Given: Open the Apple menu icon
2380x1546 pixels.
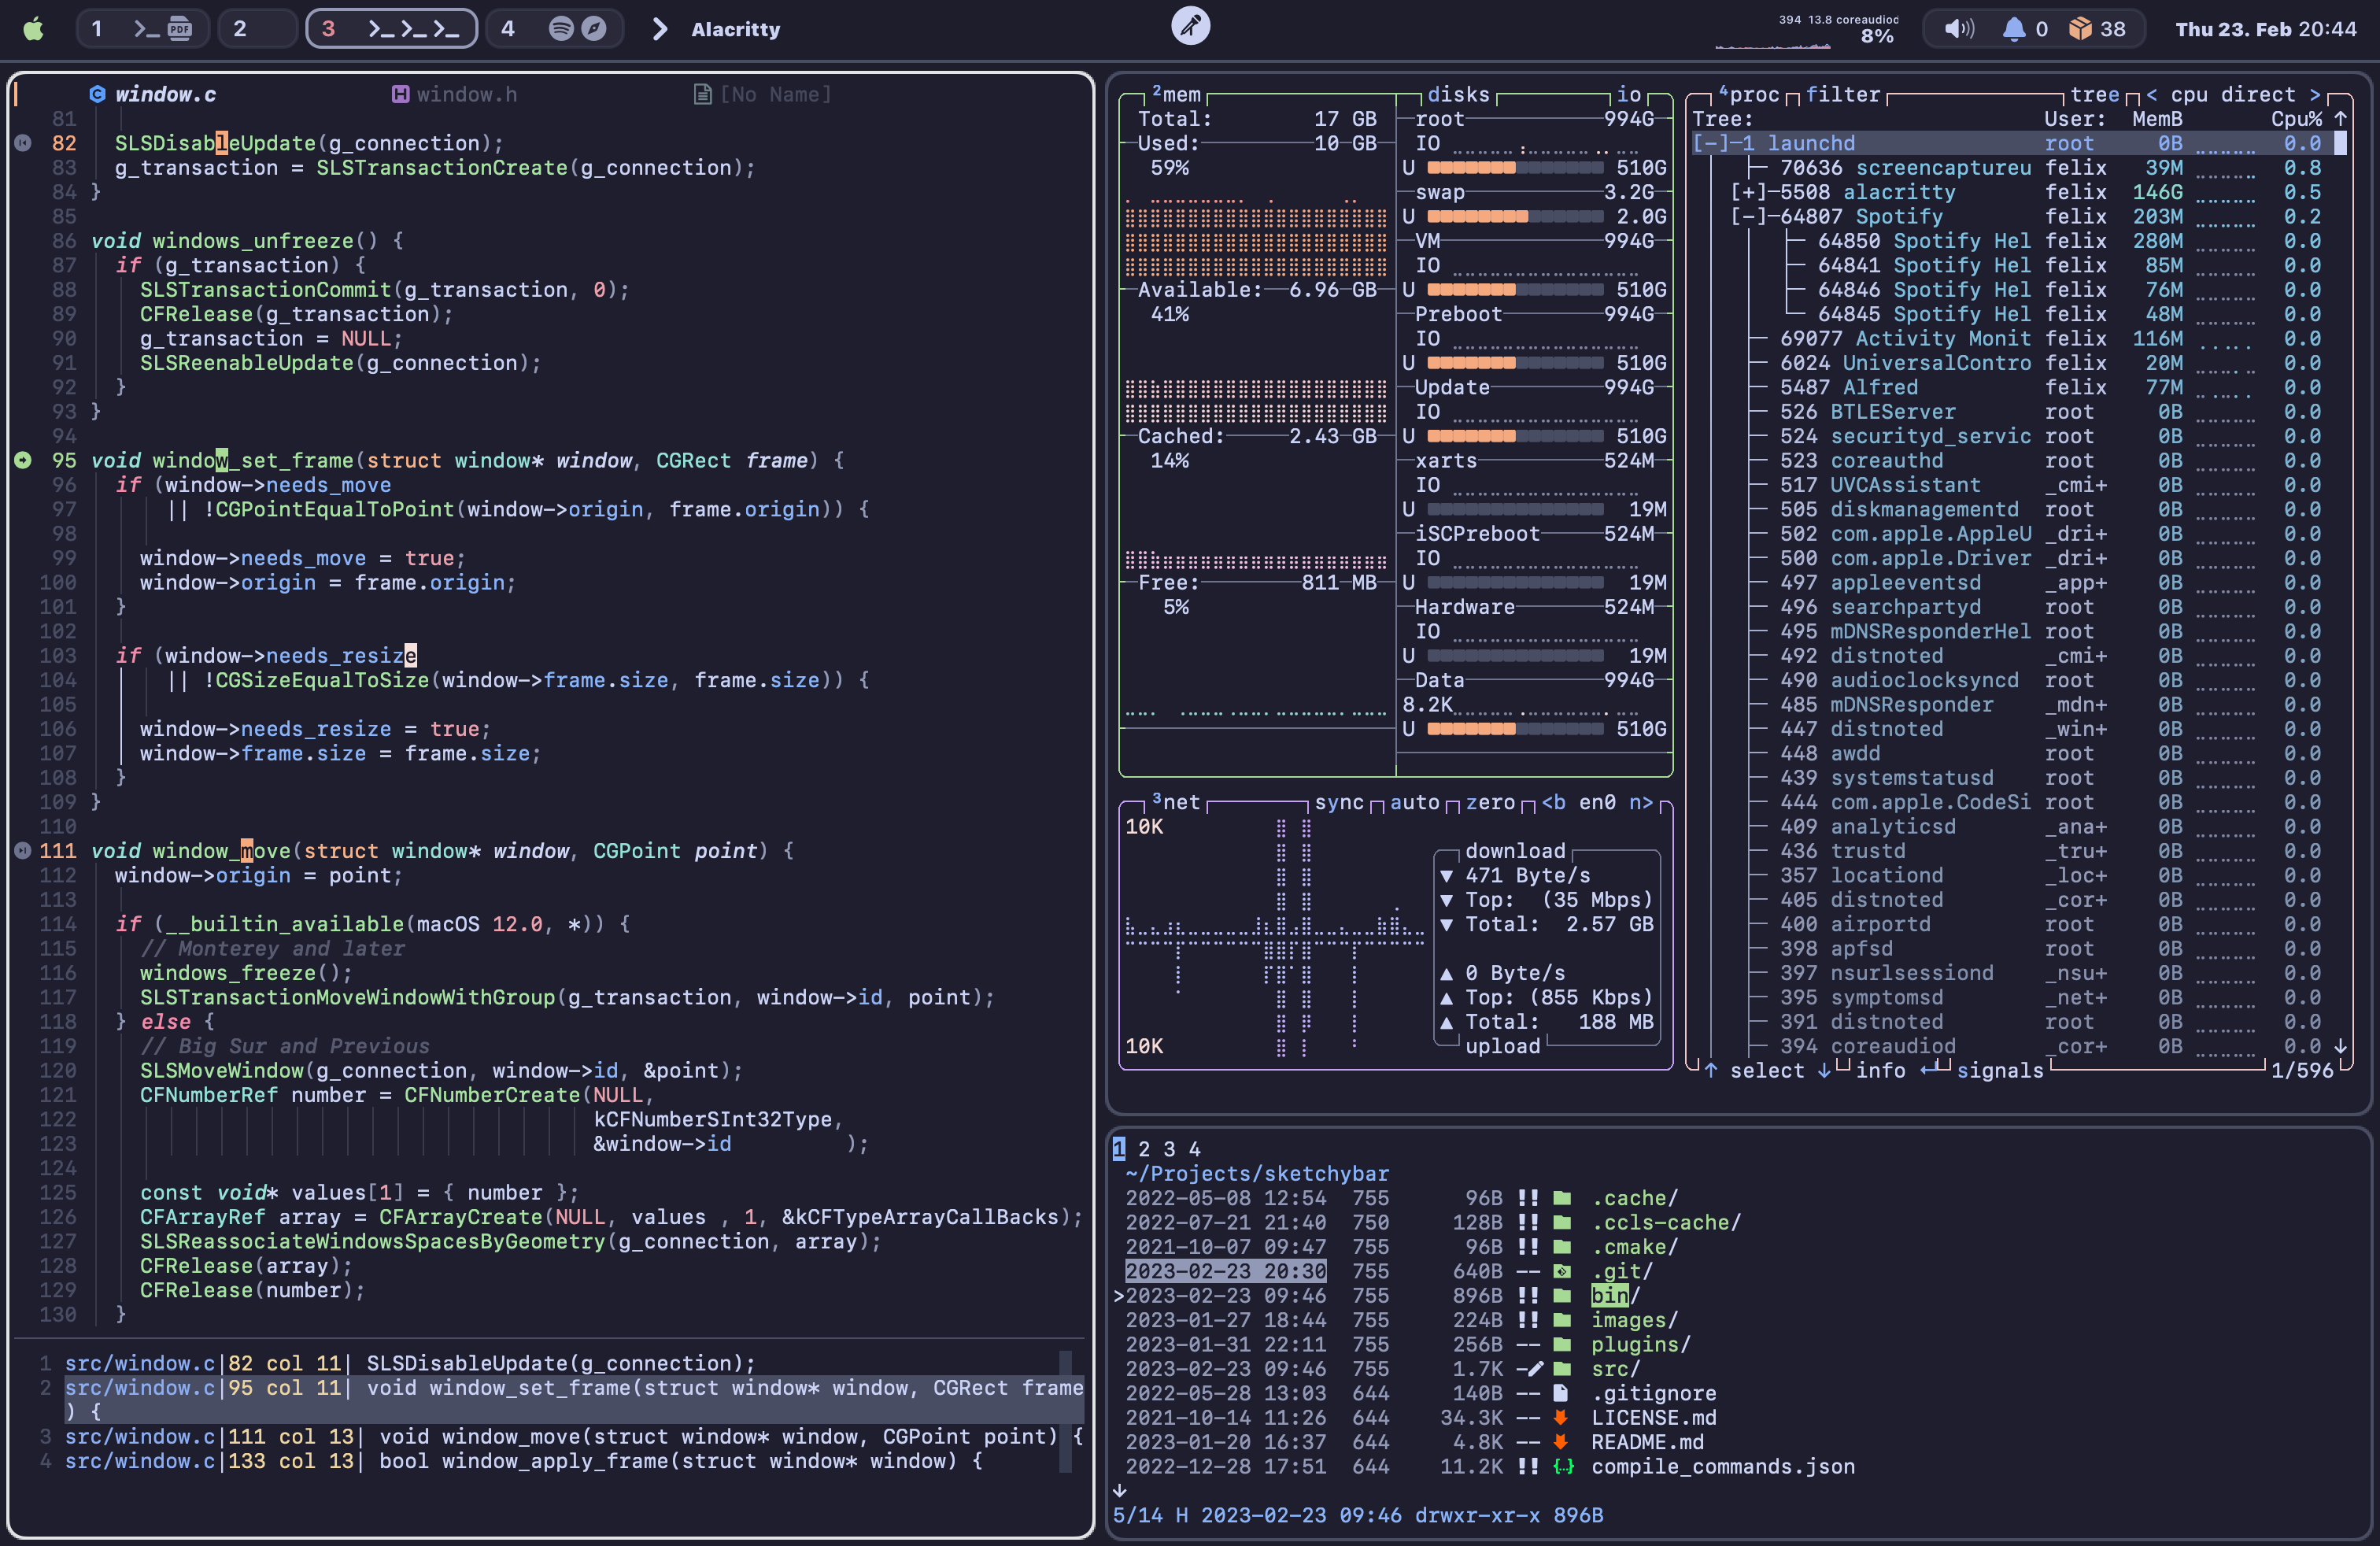Looking at the screenshot, I should [34, 29].
